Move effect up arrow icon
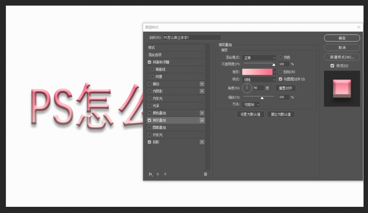This screenshot has width=368, height=213. click(x=158, y=174)
